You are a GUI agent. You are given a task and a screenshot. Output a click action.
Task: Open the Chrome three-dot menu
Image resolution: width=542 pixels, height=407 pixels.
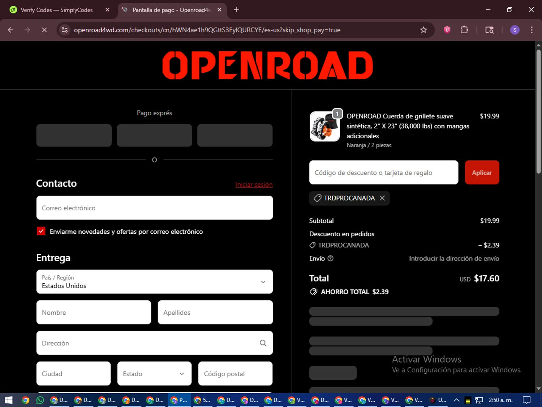[532, 30]
